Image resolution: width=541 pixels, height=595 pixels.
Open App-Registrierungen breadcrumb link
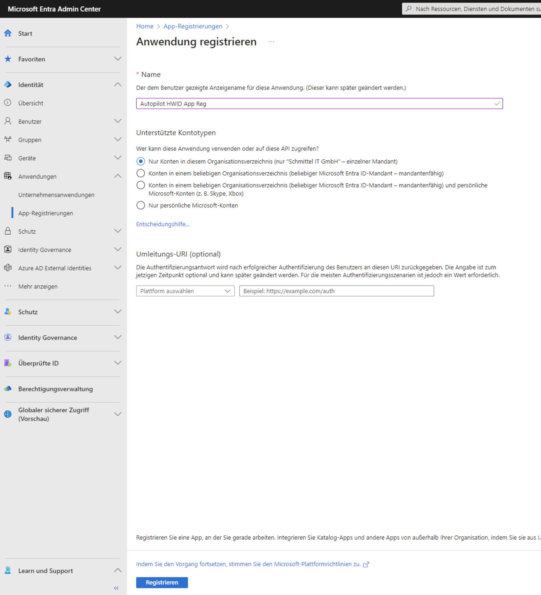point(192,26)
